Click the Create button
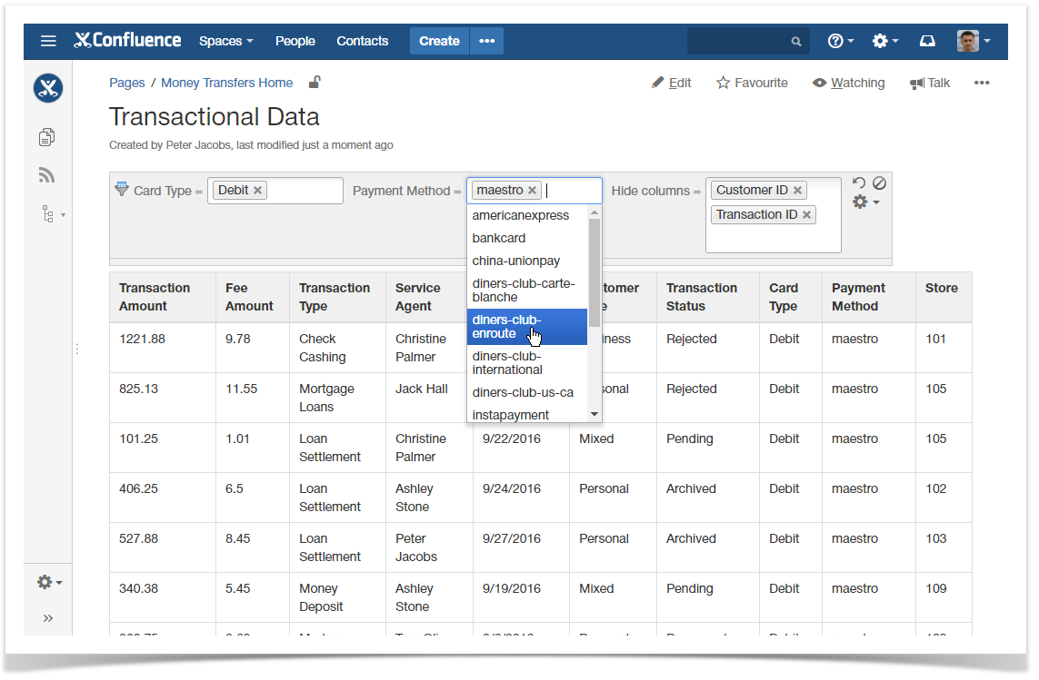Image resolution: width=1039 pixels, height=680 pixels. (x=439, y=41)
